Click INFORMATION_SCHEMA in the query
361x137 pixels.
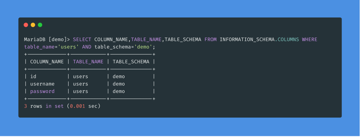point(247,40)
